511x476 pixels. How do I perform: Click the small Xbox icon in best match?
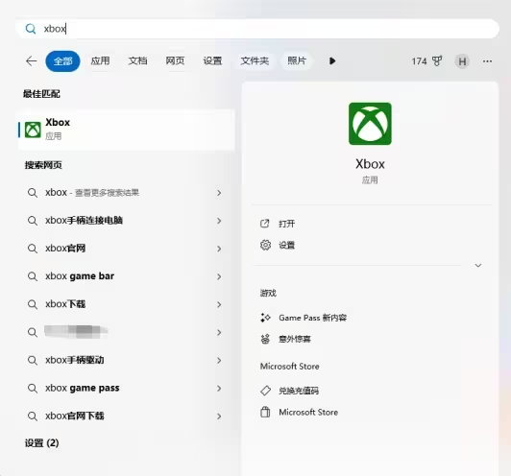pyautogui.click(x=33, y=130)
